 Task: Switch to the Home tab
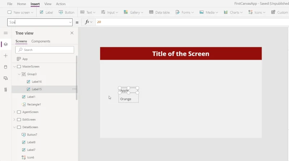[x=21, y=4]
